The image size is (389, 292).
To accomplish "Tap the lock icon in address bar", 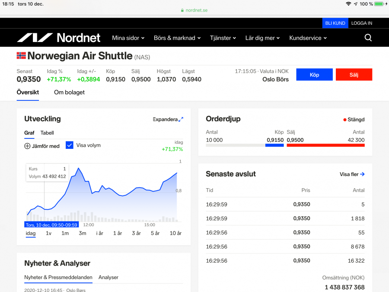I will pos(182,10).
